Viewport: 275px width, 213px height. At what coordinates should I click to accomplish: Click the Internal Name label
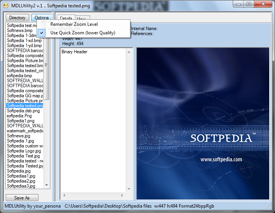tap(144, 29)
